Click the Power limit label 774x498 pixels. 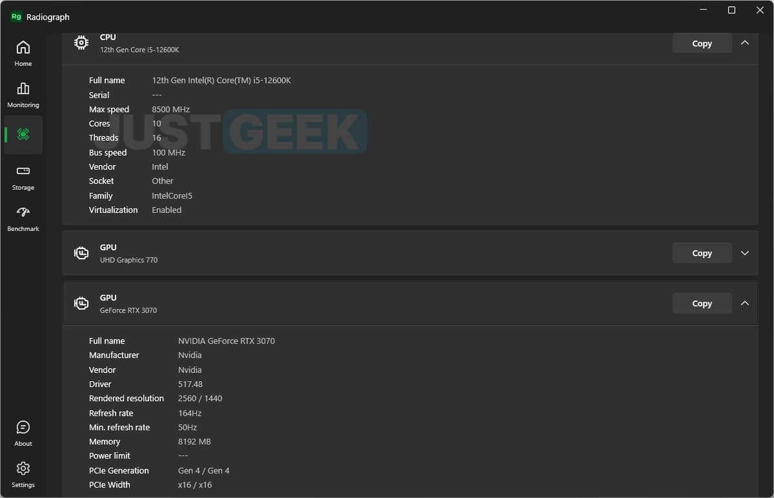click(110, 456)
